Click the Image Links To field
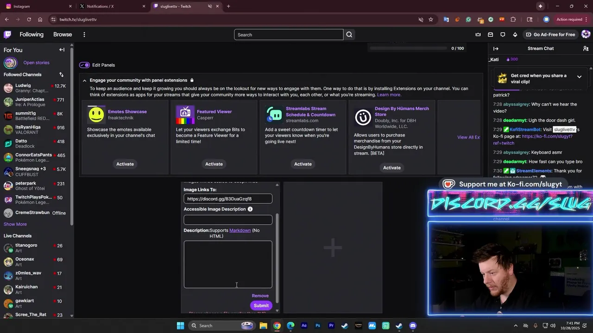This screenshot has width=593, height=333. 228,199
